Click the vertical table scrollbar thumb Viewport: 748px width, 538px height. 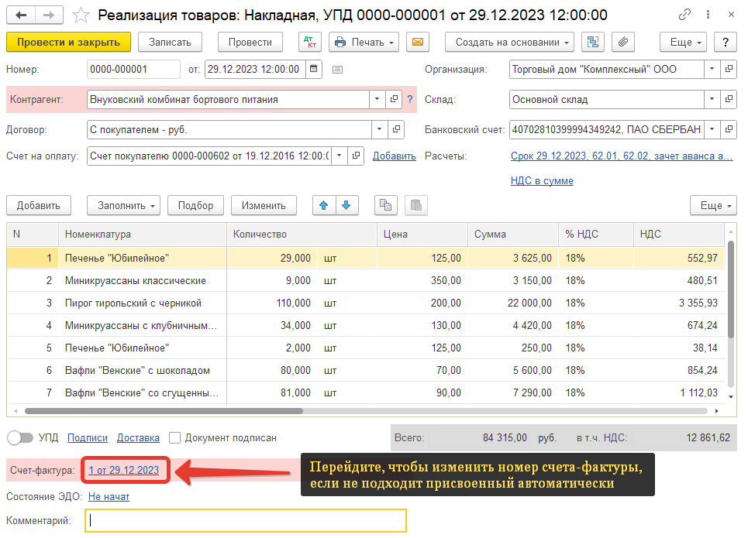click(731, 290)
